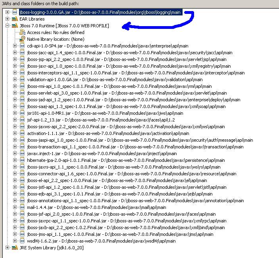This screenshot has height=258, width=279.
Task: Click the jar icon for hibernate-jpa-2.0-api
Action: point(22,160)
